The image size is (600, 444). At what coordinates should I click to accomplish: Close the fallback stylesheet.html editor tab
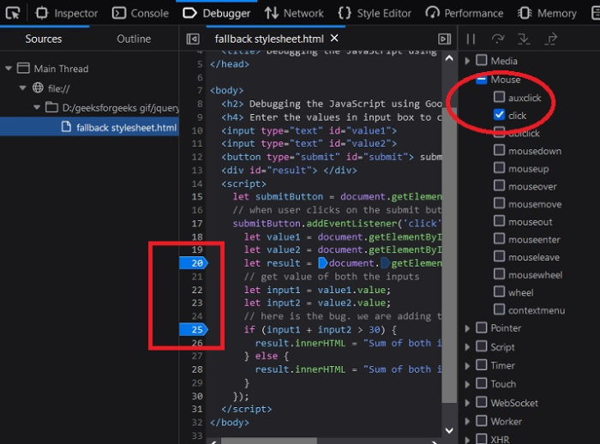click(x=334, y=39)
